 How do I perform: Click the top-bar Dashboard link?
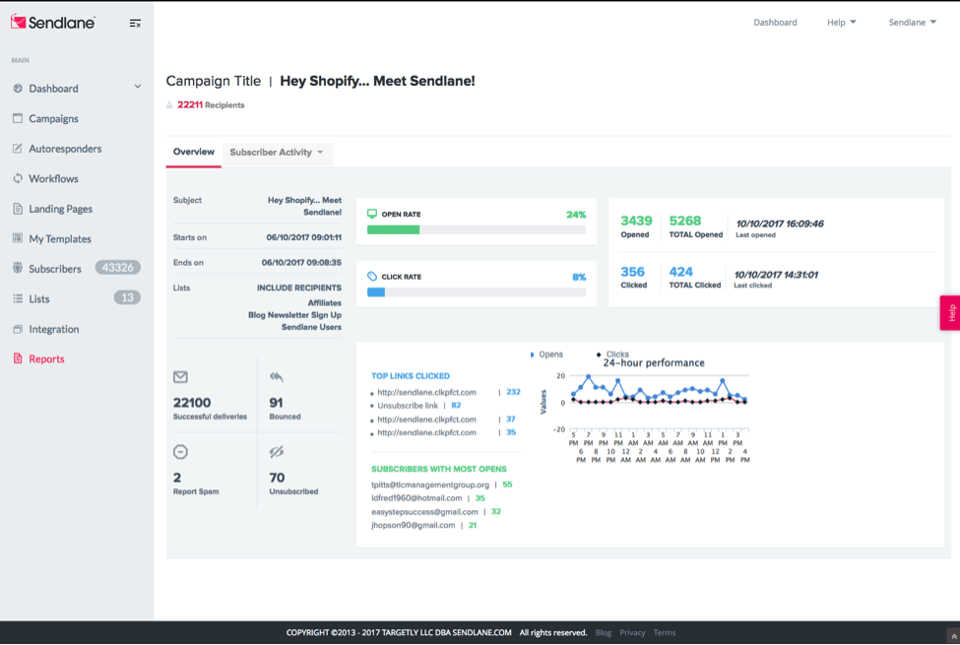coord(775,22)
